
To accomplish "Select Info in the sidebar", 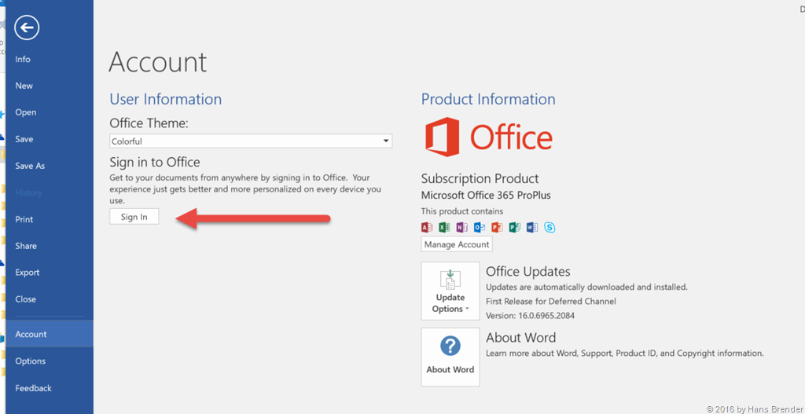I will [23, 59].
